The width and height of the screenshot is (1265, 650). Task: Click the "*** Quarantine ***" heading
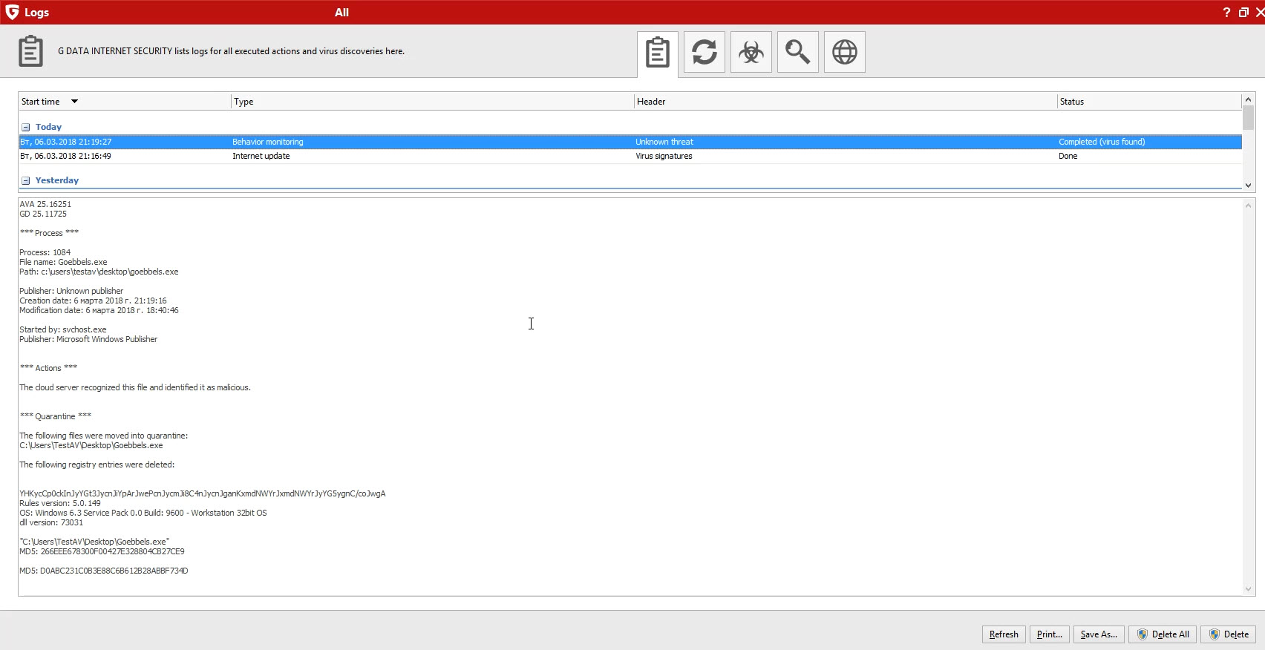(x=56, y=416)
